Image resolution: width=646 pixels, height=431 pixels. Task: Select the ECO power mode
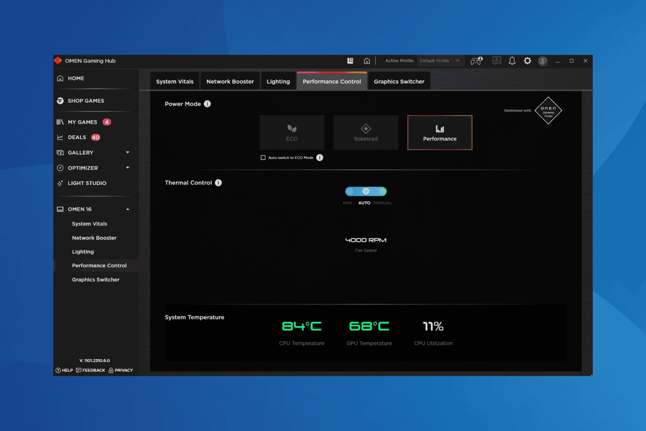tap(292, 133)
